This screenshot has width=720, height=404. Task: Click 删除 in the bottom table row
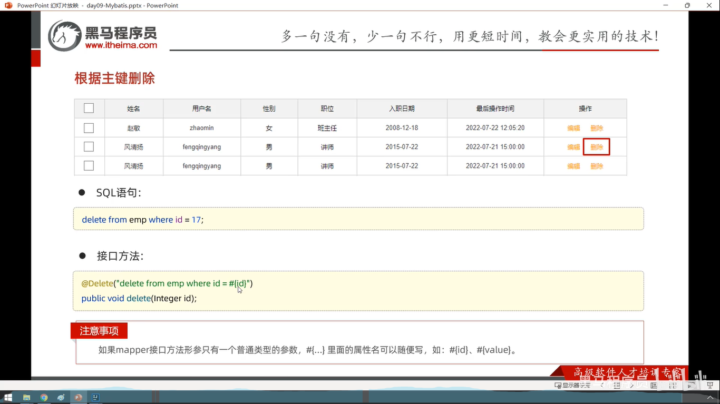tap(597, 166)
